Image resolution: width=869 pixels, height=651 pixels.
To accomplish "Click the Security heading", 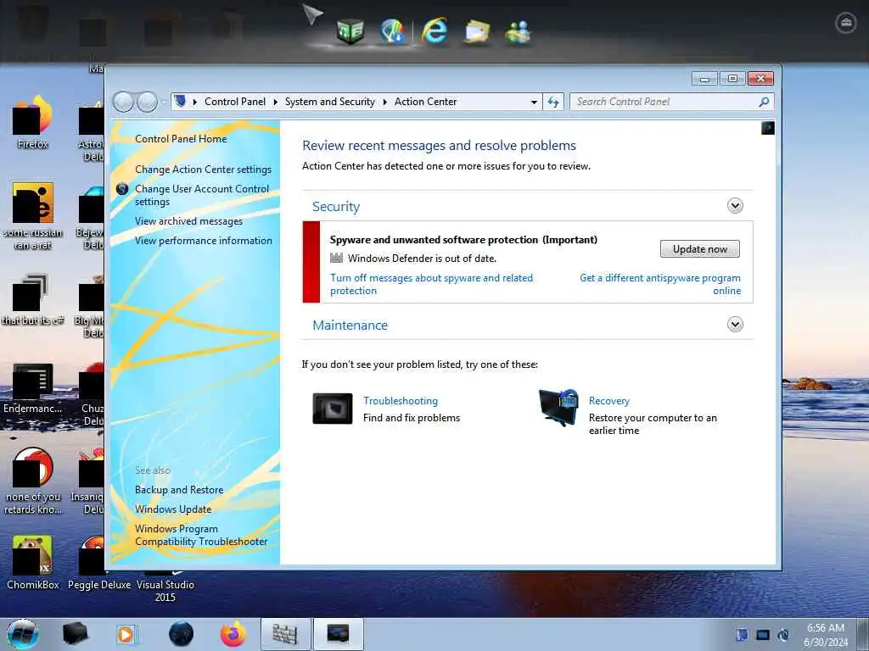I will [336, 207].
